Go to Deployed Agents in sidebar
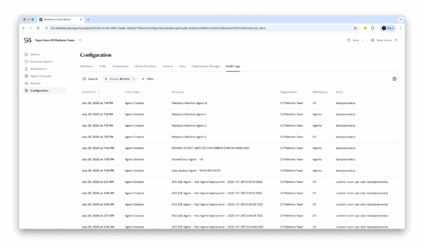This screenshot has width=424, height=248. [41, 61]
